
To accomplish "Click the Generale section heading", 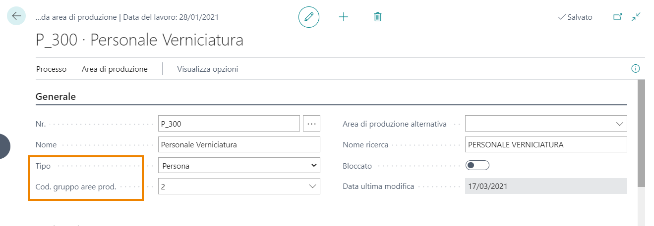I will [56, 97].
